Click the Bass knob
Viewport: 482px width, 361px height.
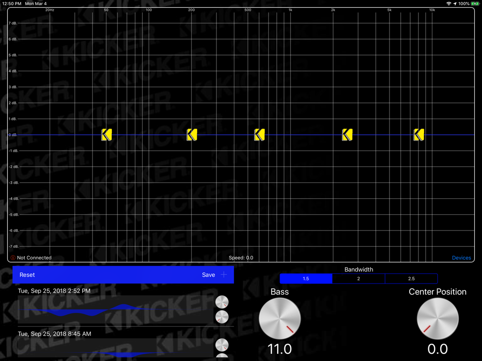[x=280, y=319]
